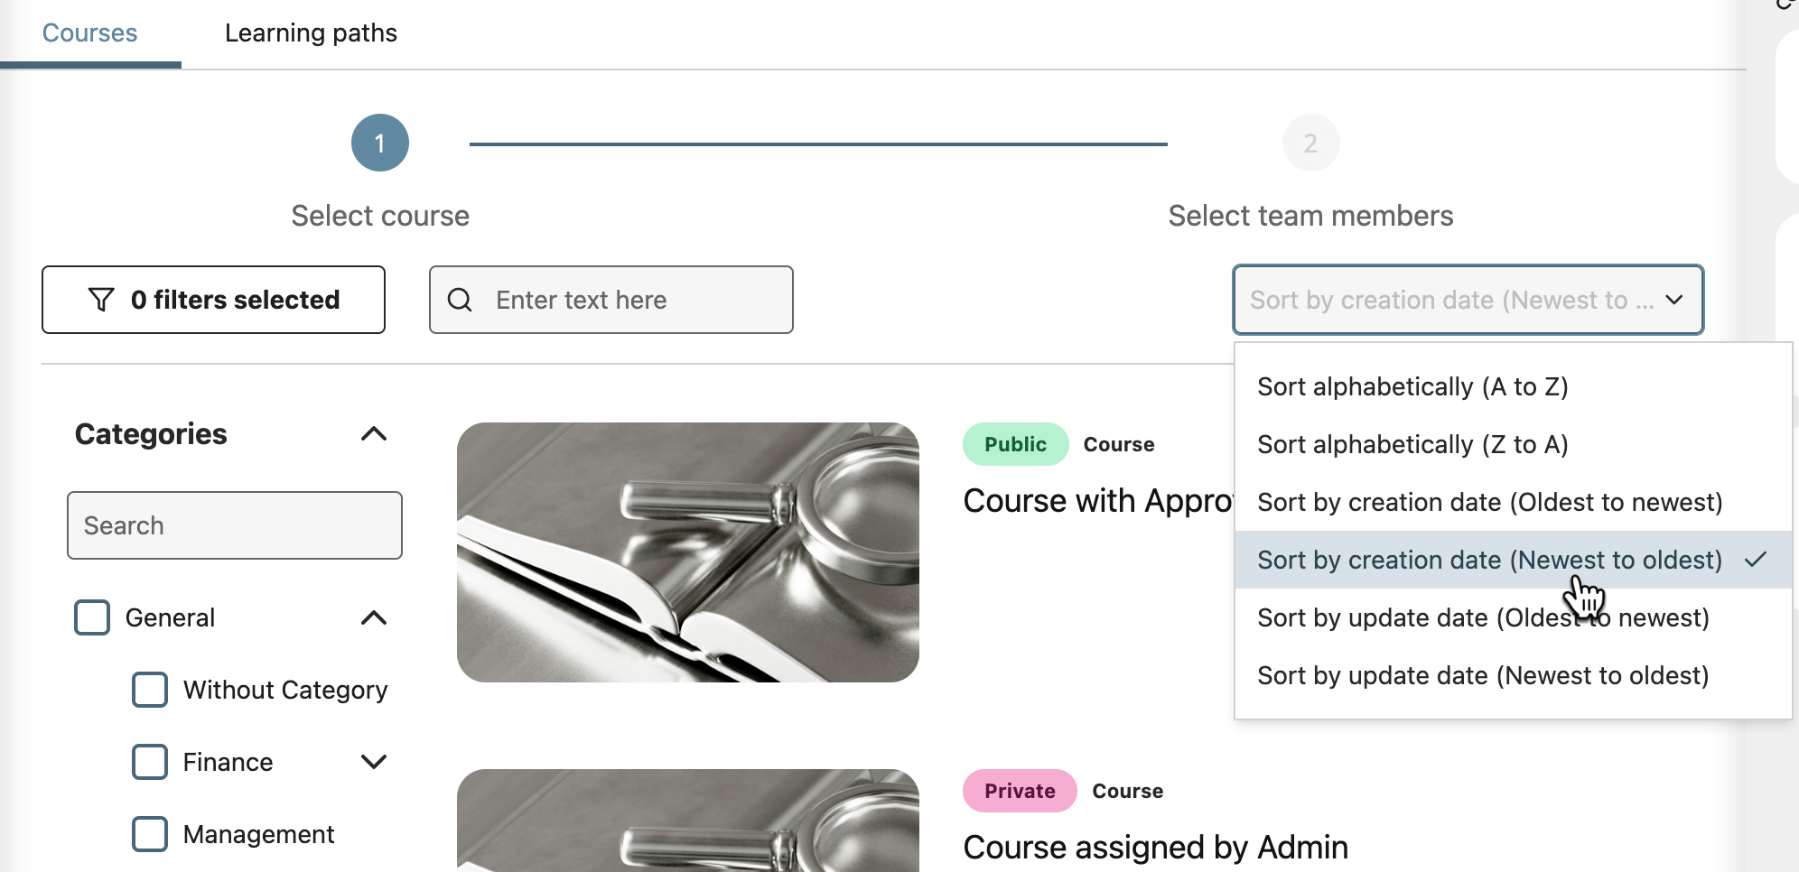Click the step 2 circle indicator
The image size is (1799, 872).
click(x=1310, y=143)
